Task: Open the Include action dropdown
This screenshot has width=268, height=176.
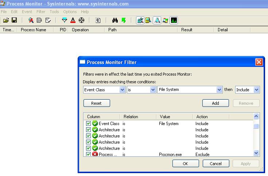Action: [256, 89]
